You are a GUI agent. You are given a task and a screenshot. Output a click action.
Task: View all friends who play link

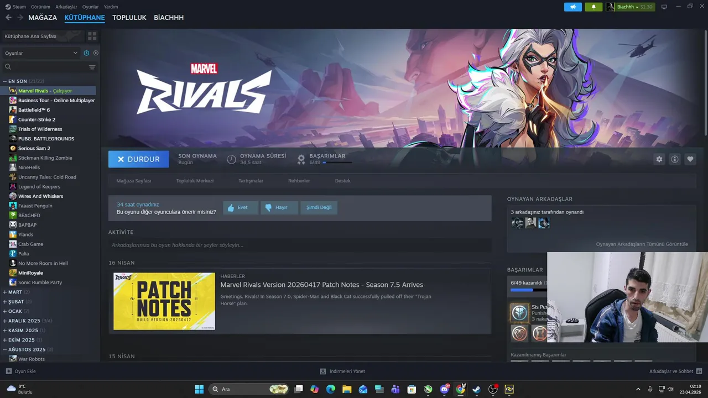point(642,244)
